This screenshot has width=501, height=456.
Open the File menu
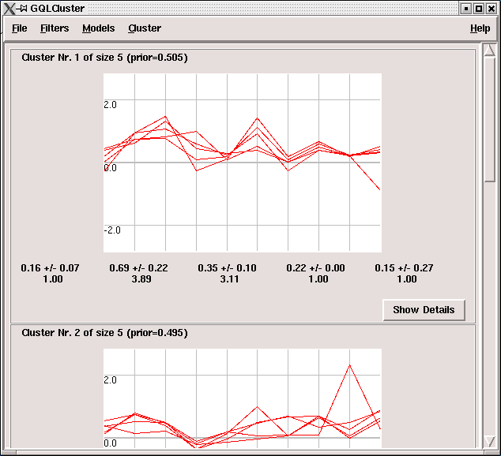[20, 28]
